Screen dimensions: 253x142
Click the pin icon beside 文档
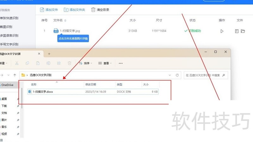pos(18,113)
